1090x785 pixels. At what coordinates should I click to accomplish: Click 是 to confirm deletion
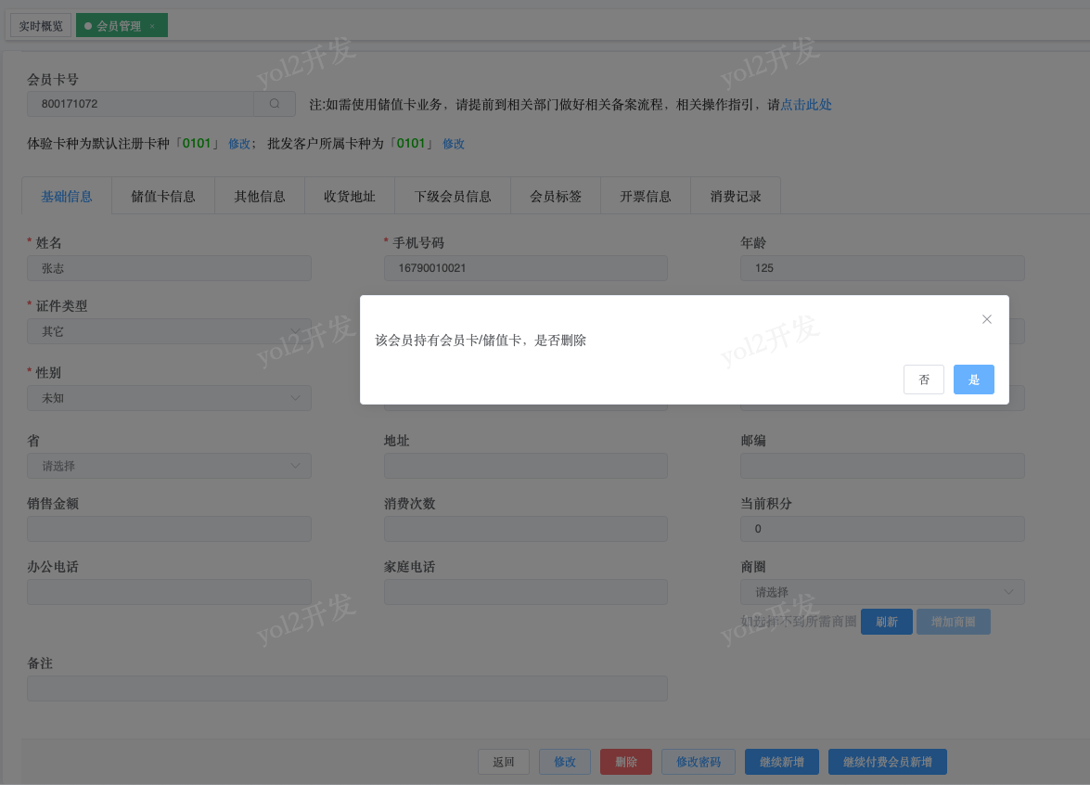click(973, 380)
